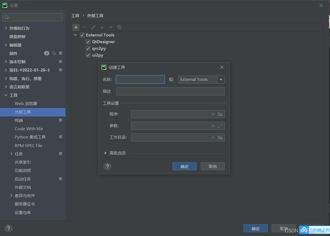Screen dimensions: 330x236
Task: Click the add tool plus icon
Action: click(x=76, y=27)
